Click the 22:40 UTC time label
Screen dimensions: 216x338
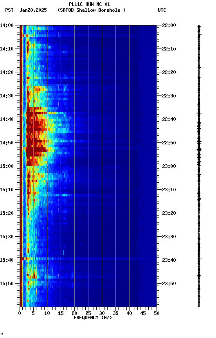169,119
